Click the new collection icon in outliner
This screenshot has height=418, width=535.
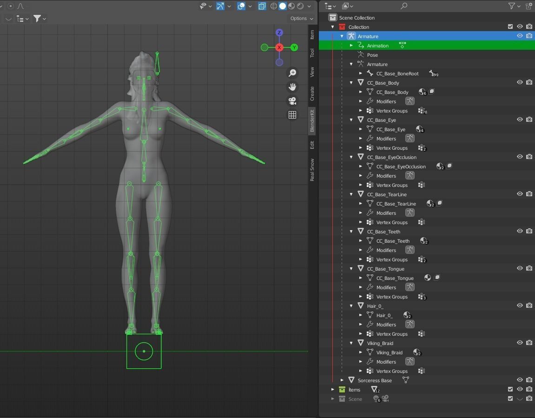click(x=529, y=6)
